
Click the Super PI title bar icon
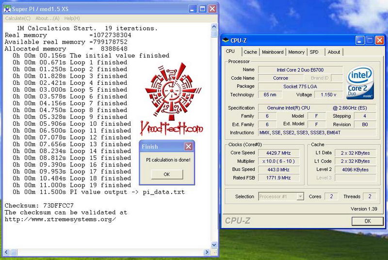pyautogui.click(x=7, y=9)
